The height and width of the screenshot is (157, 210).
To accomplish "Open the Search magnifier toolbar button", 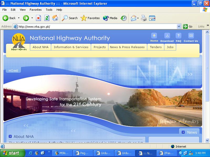I will [70, 18].
